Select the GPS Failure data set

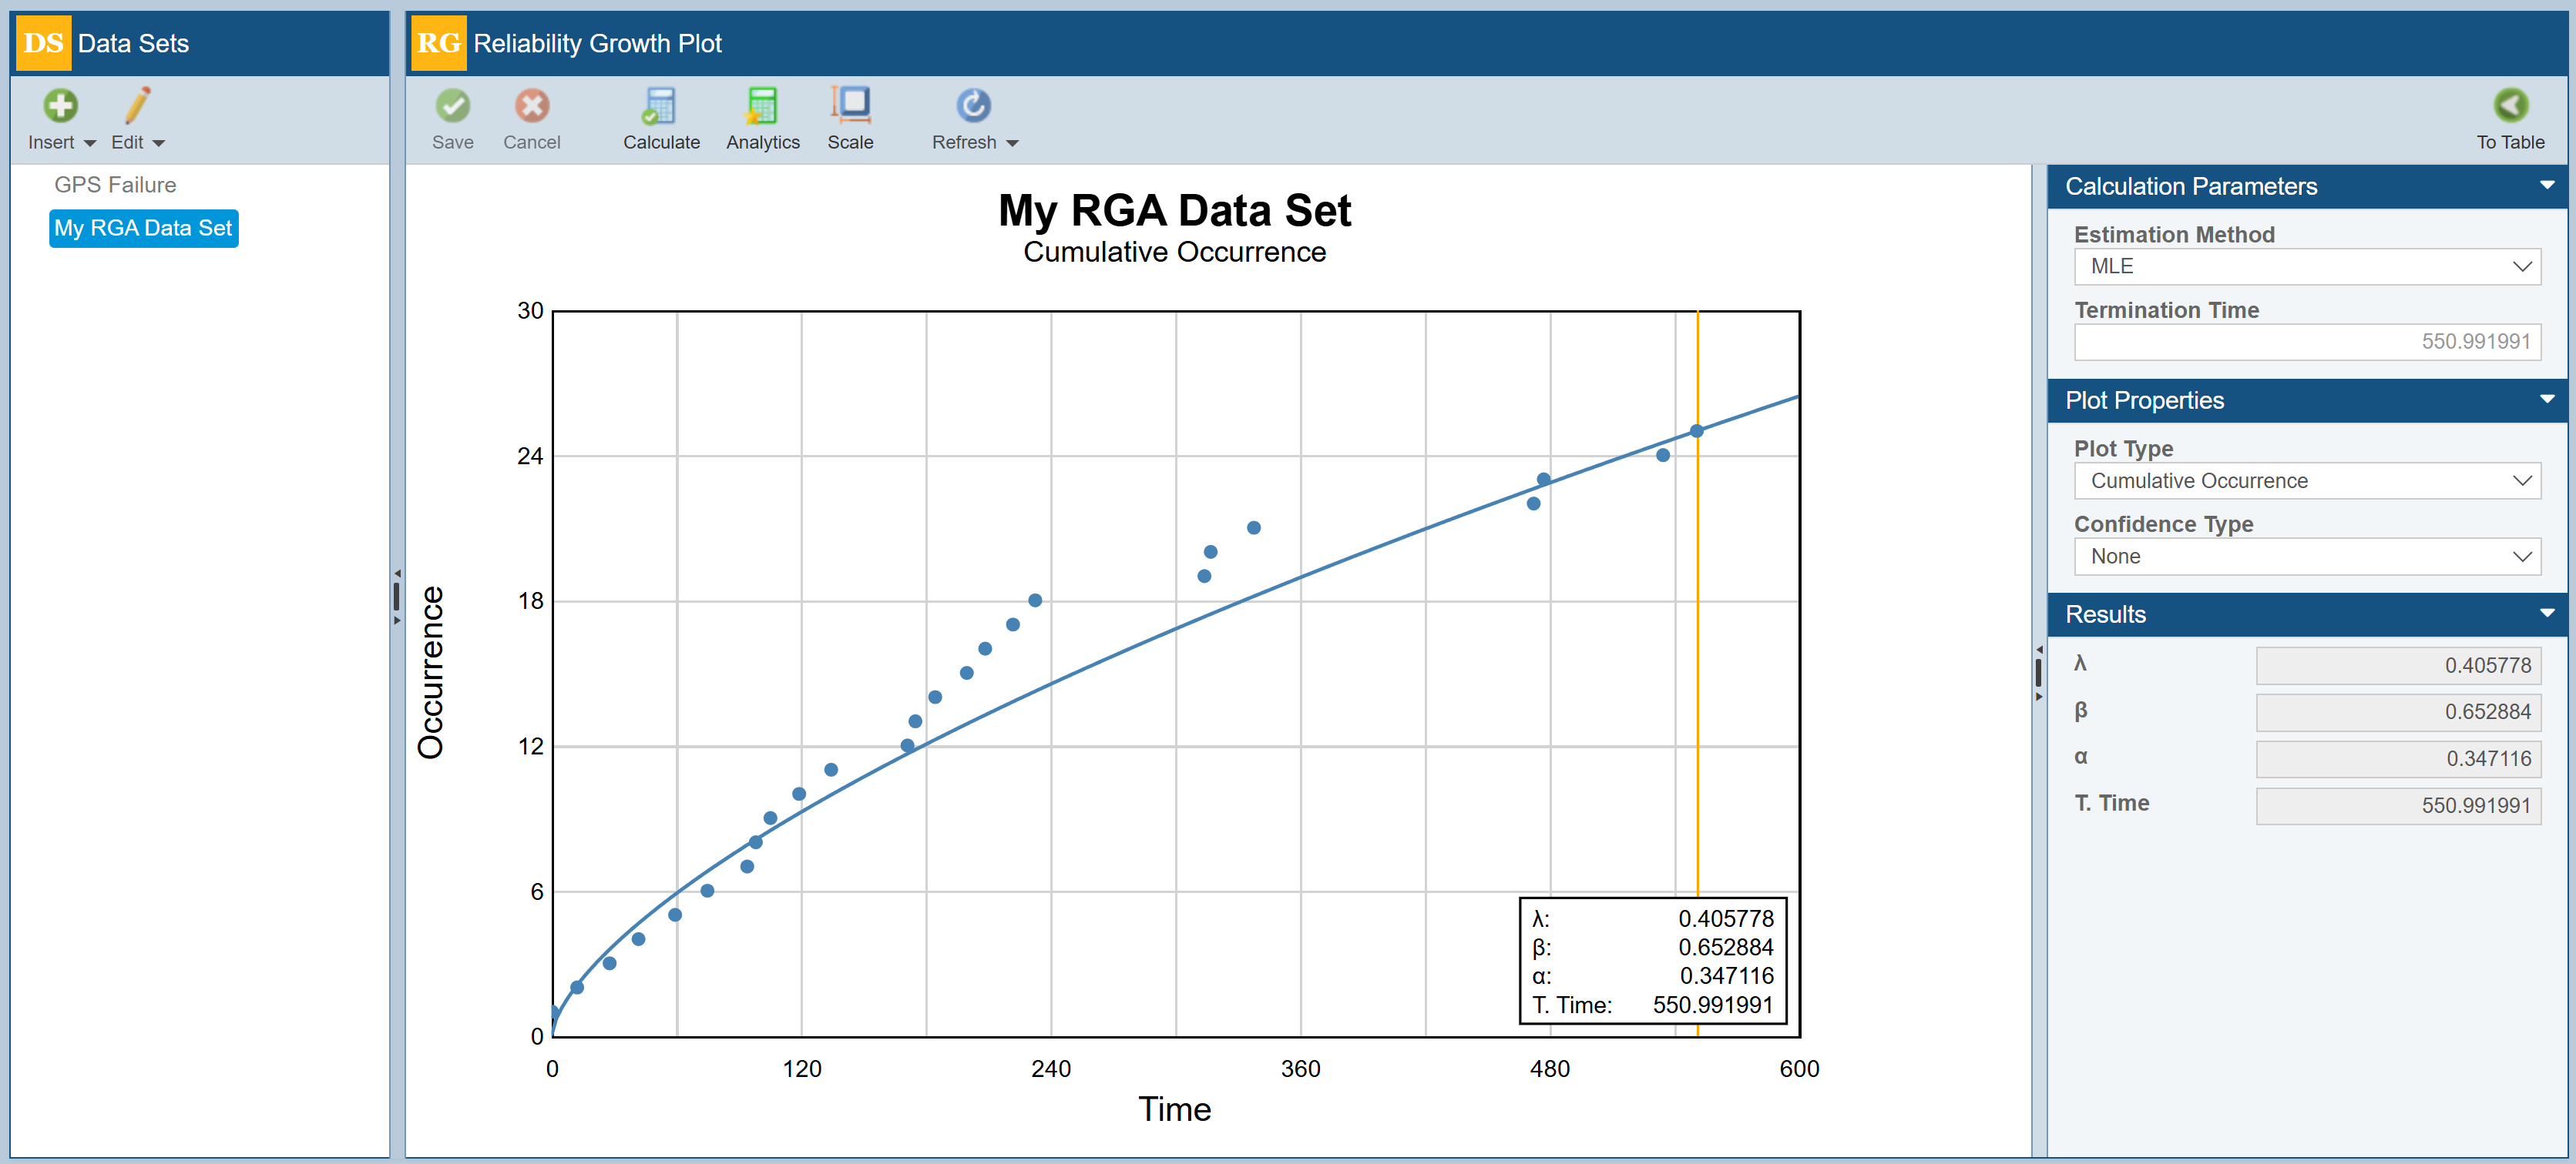coord(115,185)
